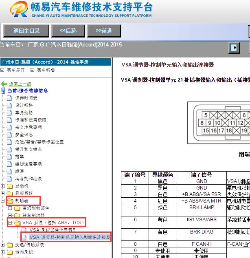Screen dimensions: 250x258
Task: Go back with the <<后退 button
Action: [x=68, y=31]
